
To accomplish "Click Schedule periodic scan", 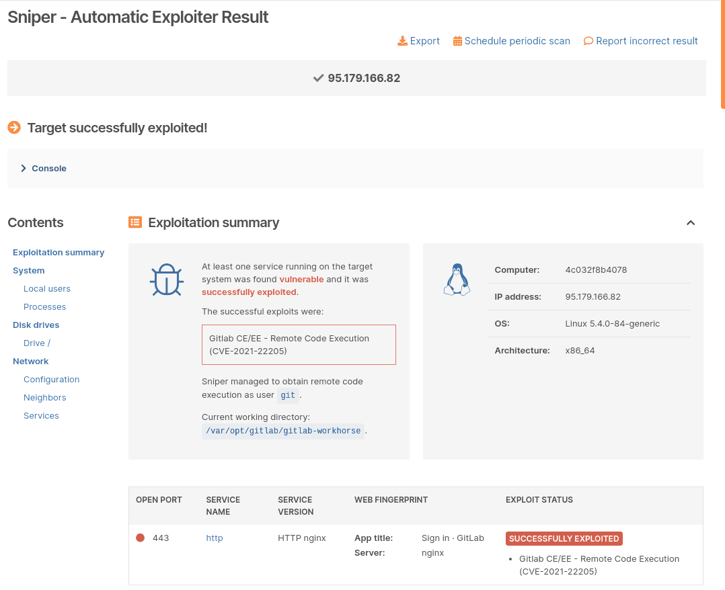I will tap(517, 41).
